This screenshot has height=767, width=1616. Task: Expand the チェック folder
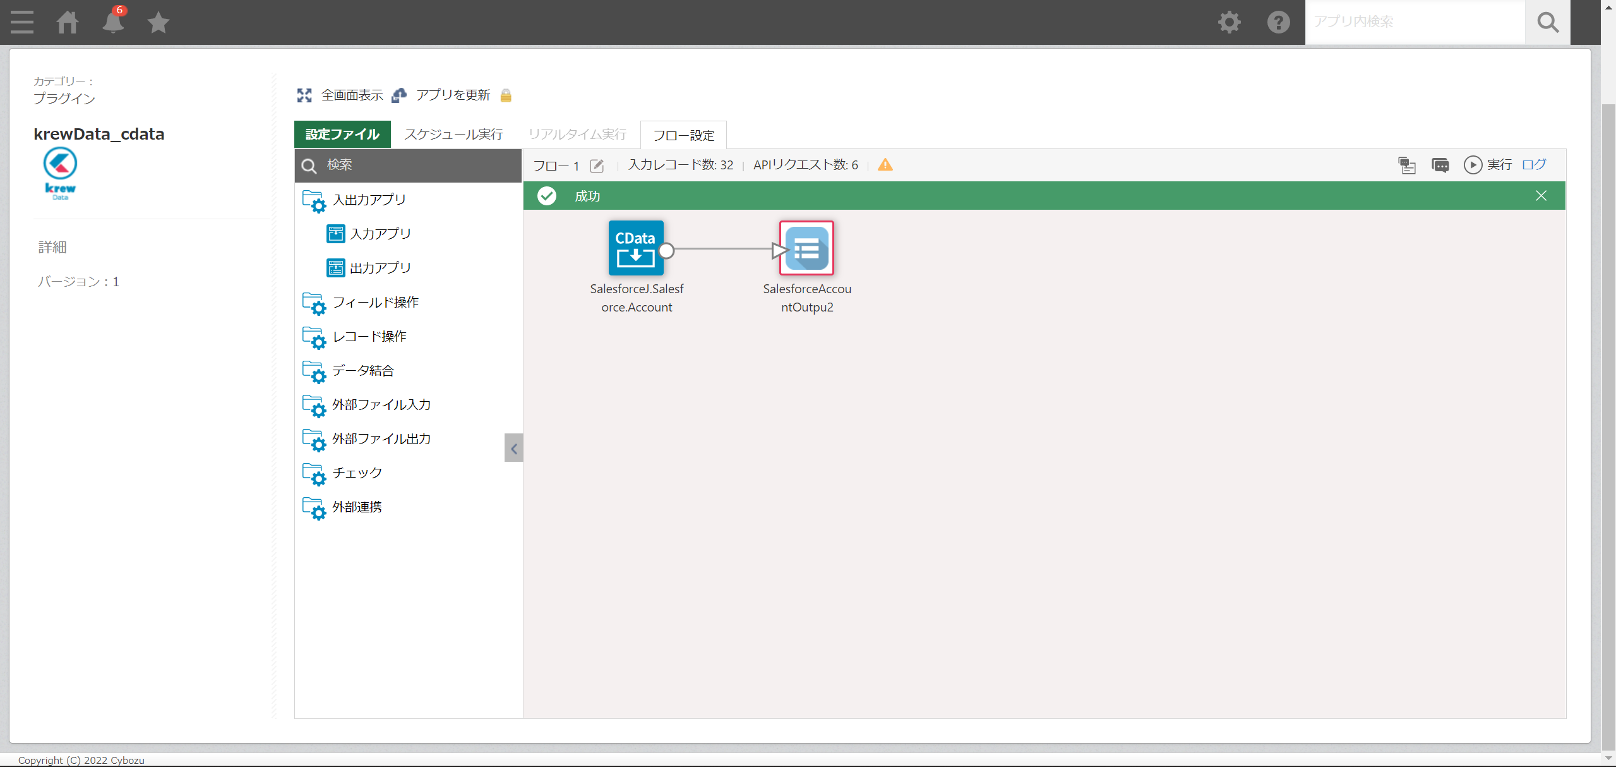(342, 473)
